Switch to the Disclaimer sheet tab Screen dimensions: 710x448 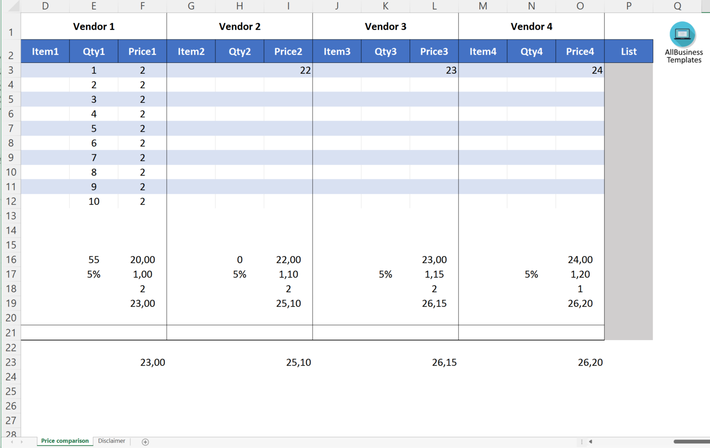coord(112,441)
